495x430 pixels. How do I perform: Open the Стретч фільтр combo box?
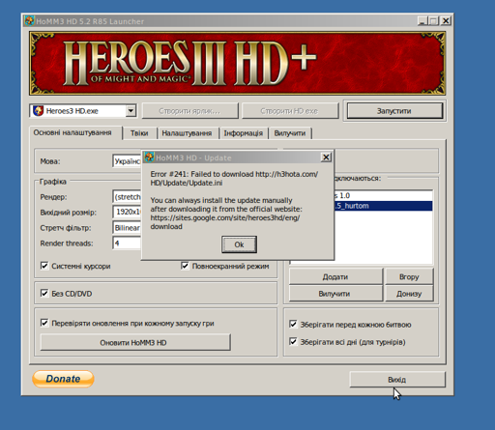point(127,228)
